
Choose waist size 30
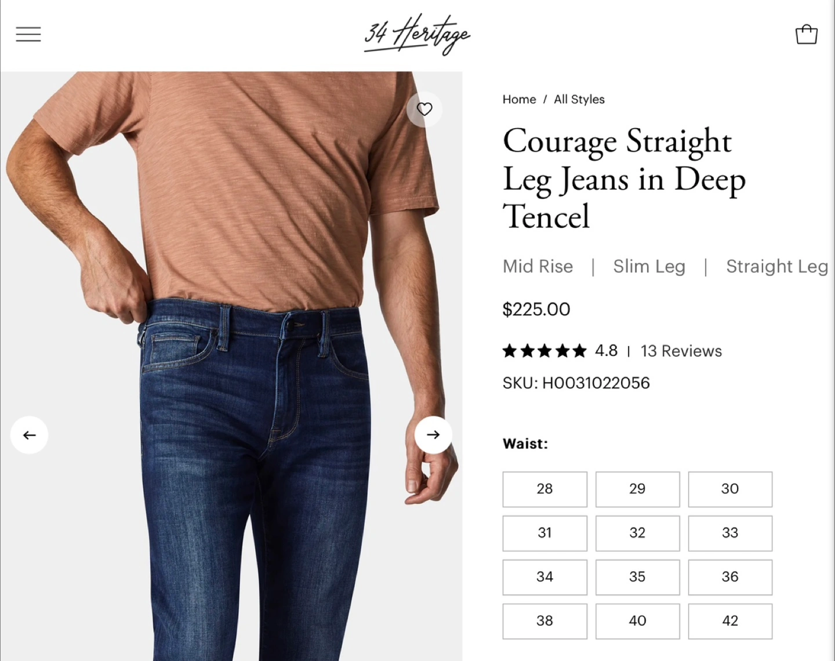coord(730,489)
